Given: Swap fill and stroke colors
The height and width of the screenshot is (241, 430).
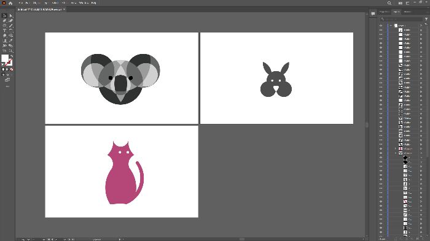Looking at the screenshot, I should click(x=12, y=56).
